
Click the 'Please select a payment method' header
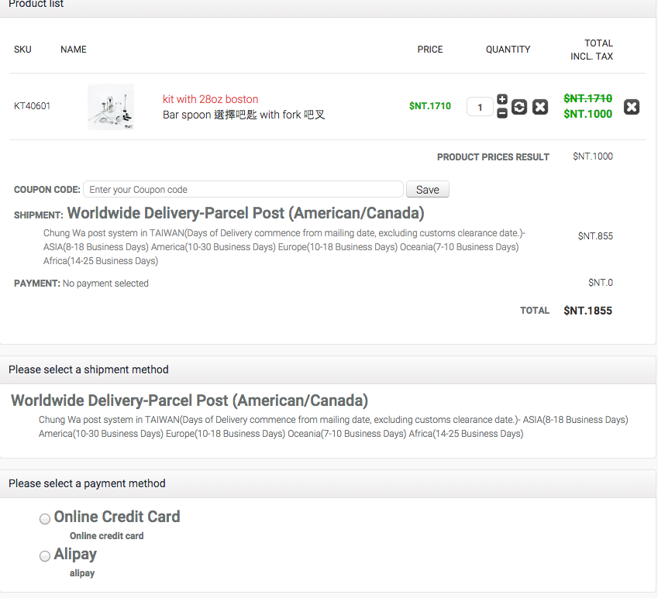tap(87, 483)
